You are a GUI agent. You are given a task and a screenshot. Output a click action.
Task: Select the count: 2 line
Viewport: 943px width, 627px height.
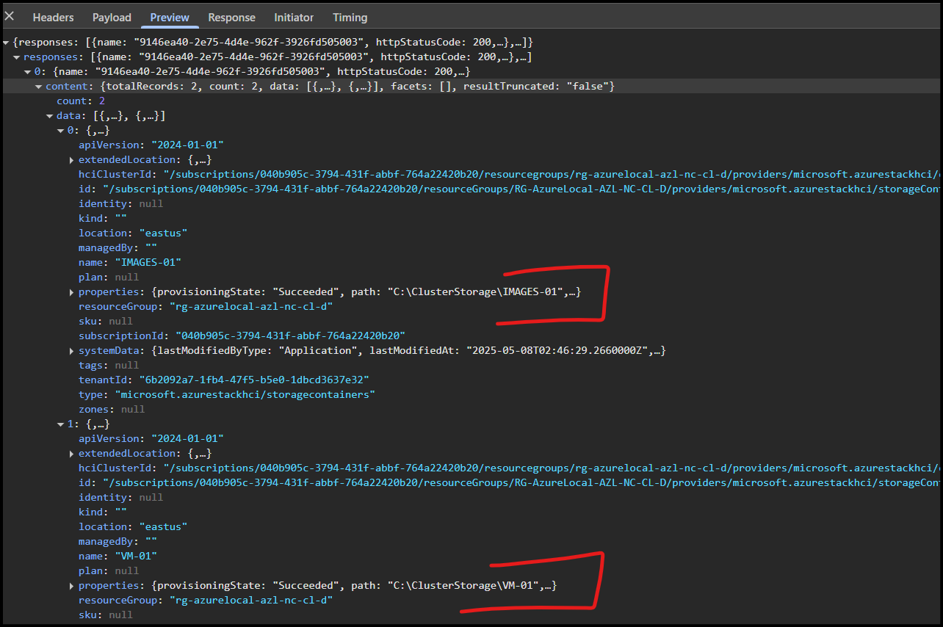pos(81,101)
